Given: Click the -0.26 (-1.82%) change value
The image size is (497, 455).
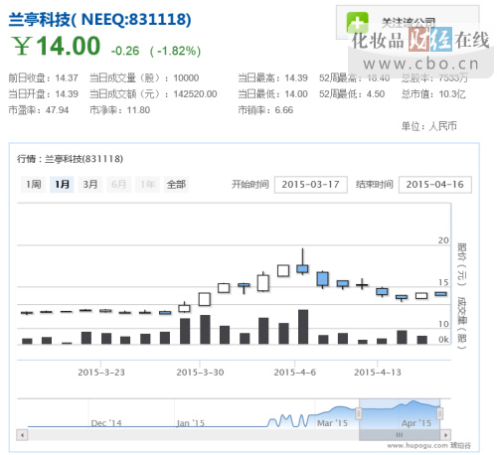Looking at the screenshot, I should [x=156, y=51].
